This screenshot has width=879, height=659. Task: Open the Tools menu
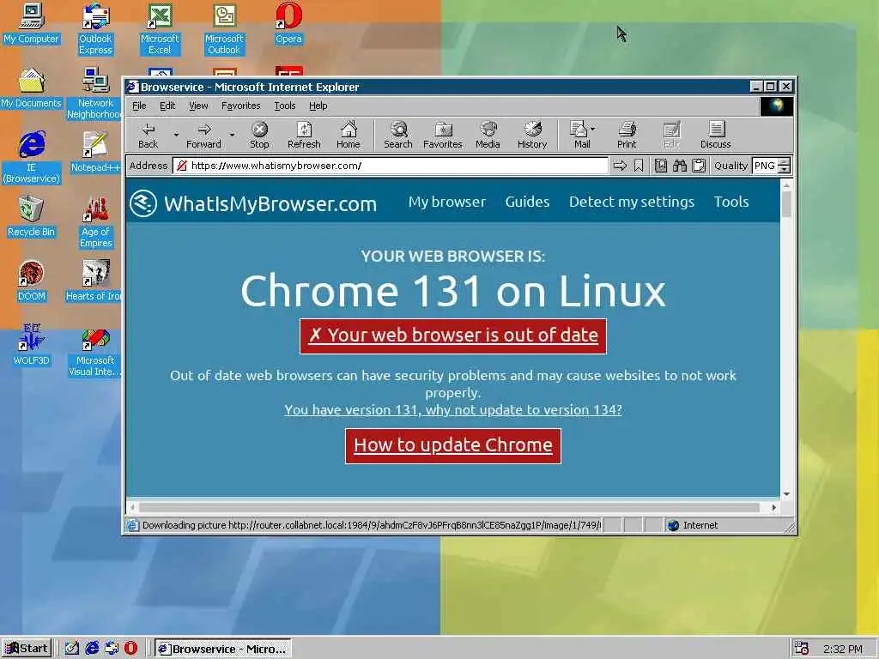(x=285, y=106)
